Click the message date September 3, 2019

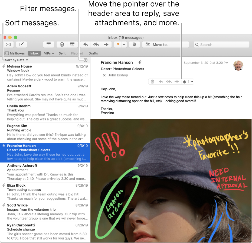pyautogui.click(x=206, y=63)
